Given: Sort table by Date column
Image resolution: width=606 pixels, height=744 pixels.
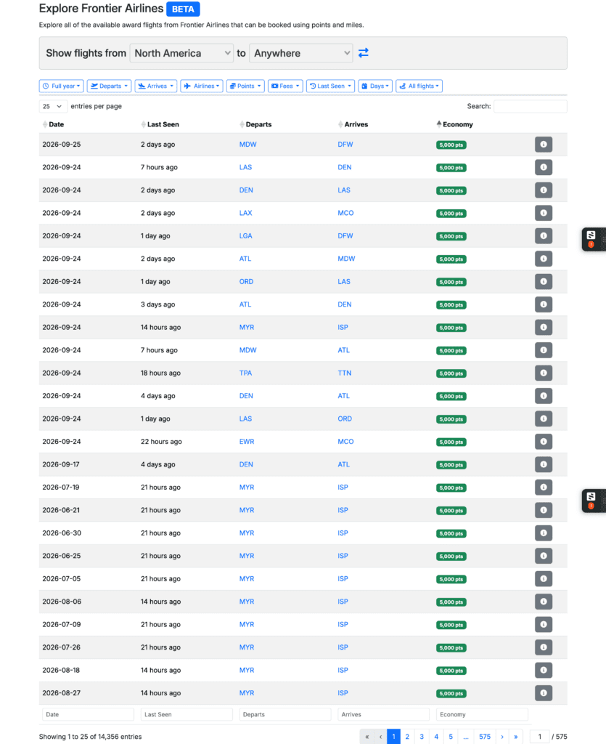Looking at the screenshot, I should point(56,124).
